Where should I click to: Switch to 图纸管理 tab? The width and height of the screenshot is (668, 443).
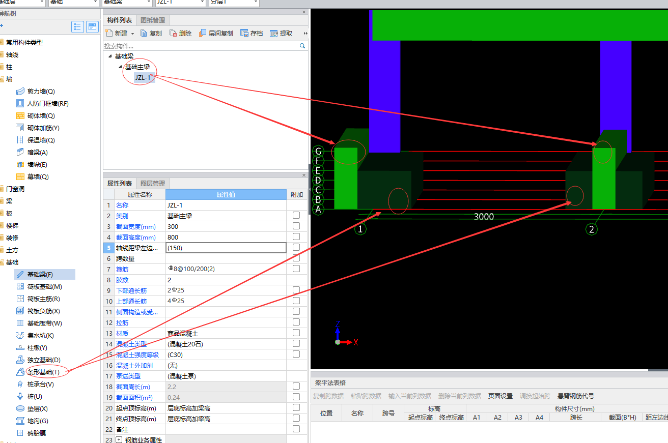(x=153, y=20)
